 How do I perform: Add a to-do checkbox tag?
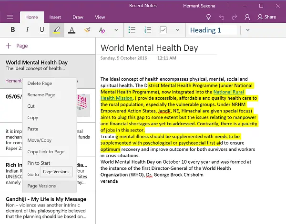(x=163, y=30)
